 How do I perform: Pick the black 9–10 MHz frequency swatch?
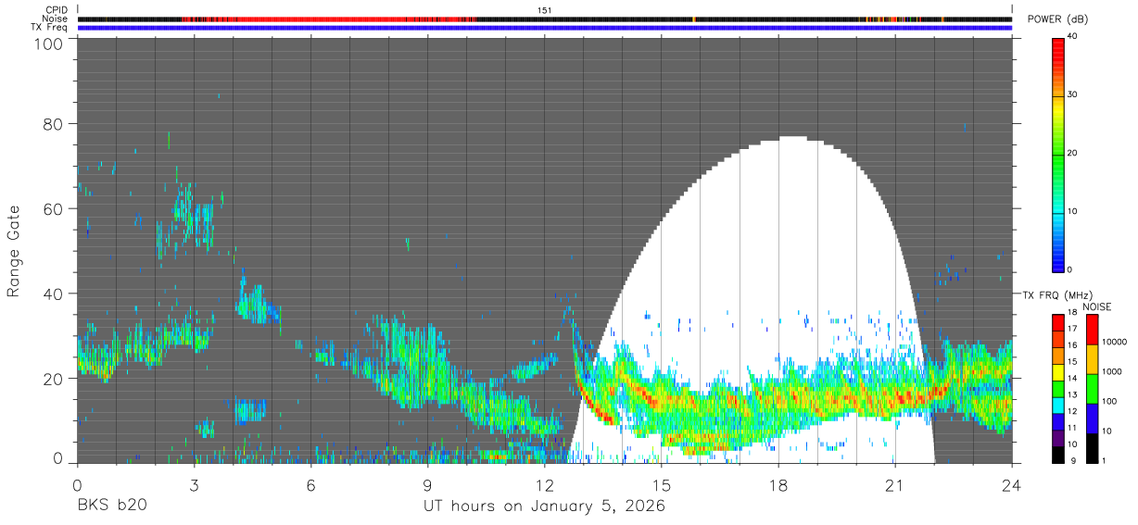(1058, 455)
